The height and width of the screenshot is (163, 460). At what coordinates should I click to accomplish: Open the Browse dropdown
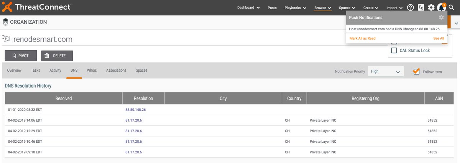click(323, 8)
